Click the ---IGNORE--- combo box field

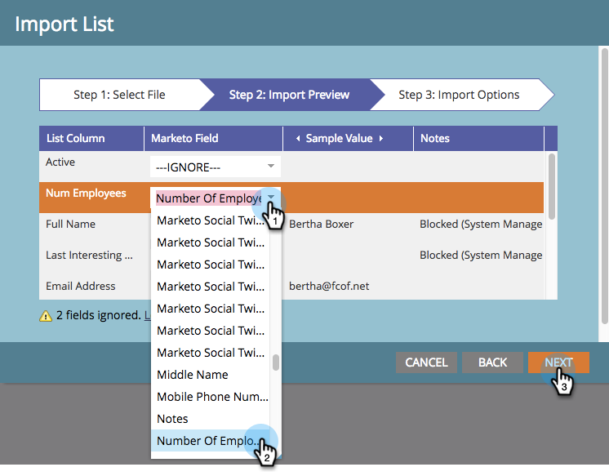point(216,167)
